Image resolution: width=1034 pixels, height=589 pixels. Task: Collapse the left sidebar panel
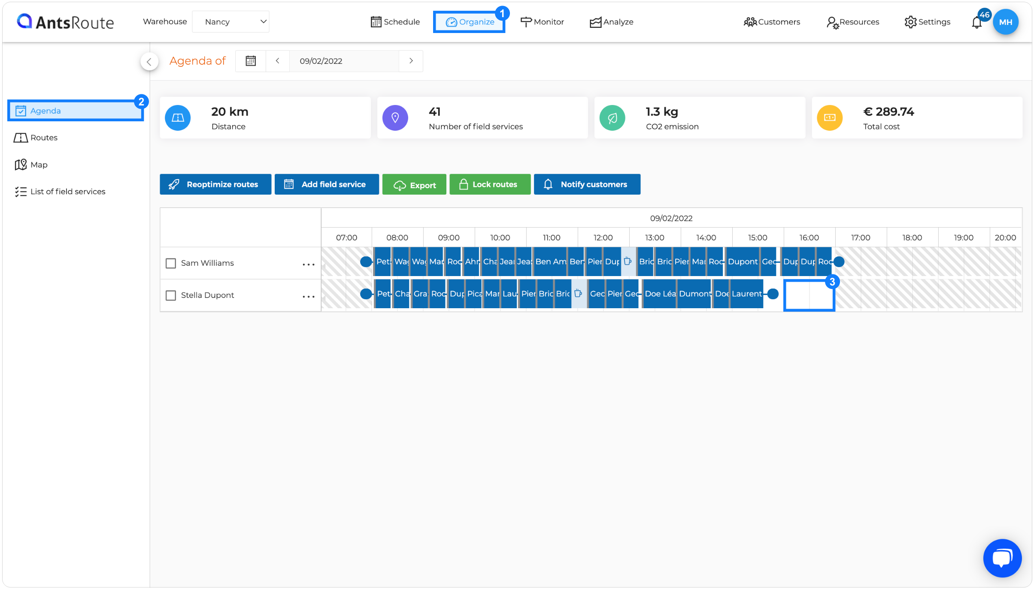[149, 62]
